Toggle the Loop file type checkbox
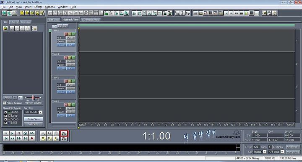 click(x=5, y=116)
